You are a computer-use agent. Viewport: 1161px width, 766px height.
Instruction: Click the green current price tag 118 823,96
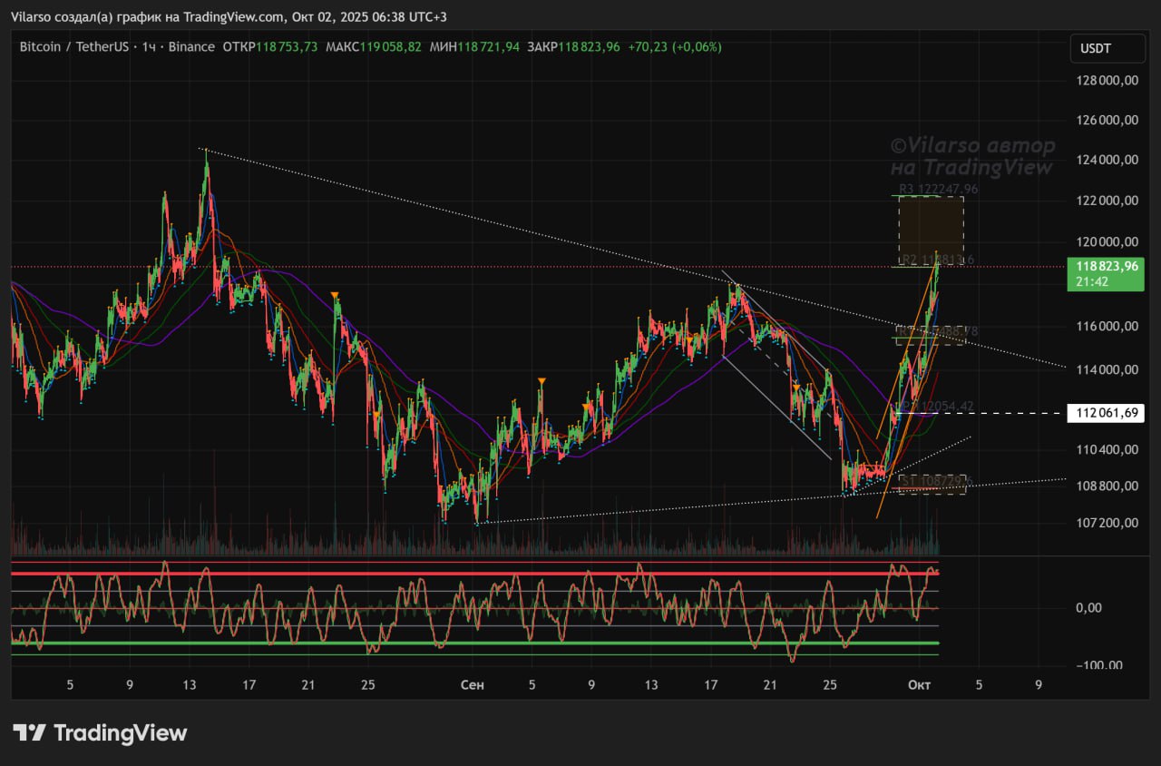tap(1106, 273)
